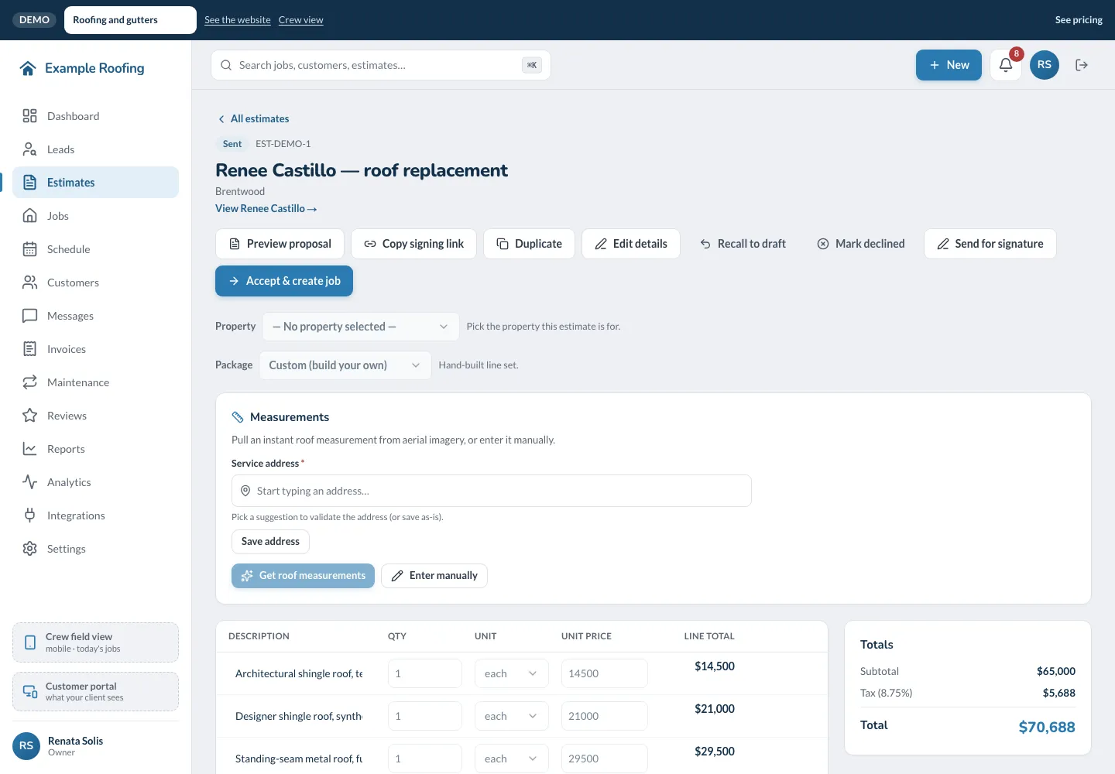Go back to All estimates
This screenshot has width=1115, height=774.
253,118
